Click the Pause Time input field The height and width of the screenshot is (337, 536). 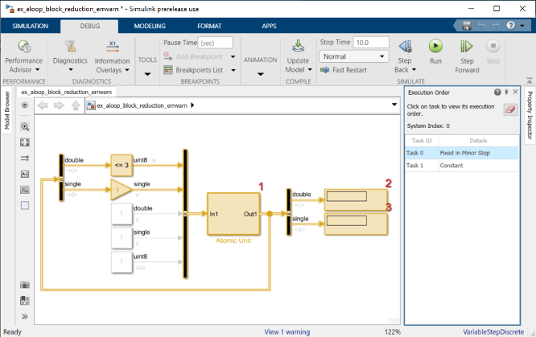[x=216, y=43]
